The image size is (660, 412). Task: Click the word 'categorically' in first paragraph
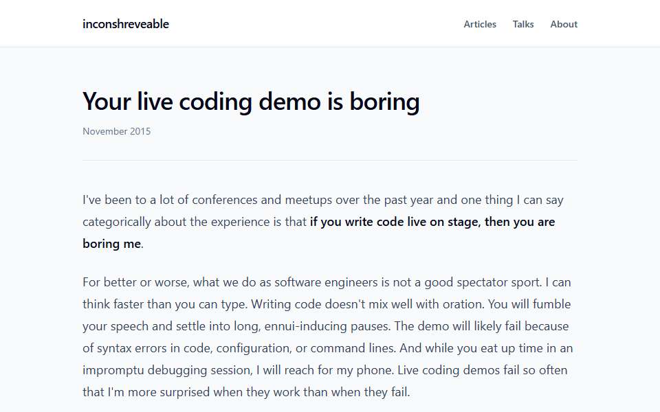117,222
